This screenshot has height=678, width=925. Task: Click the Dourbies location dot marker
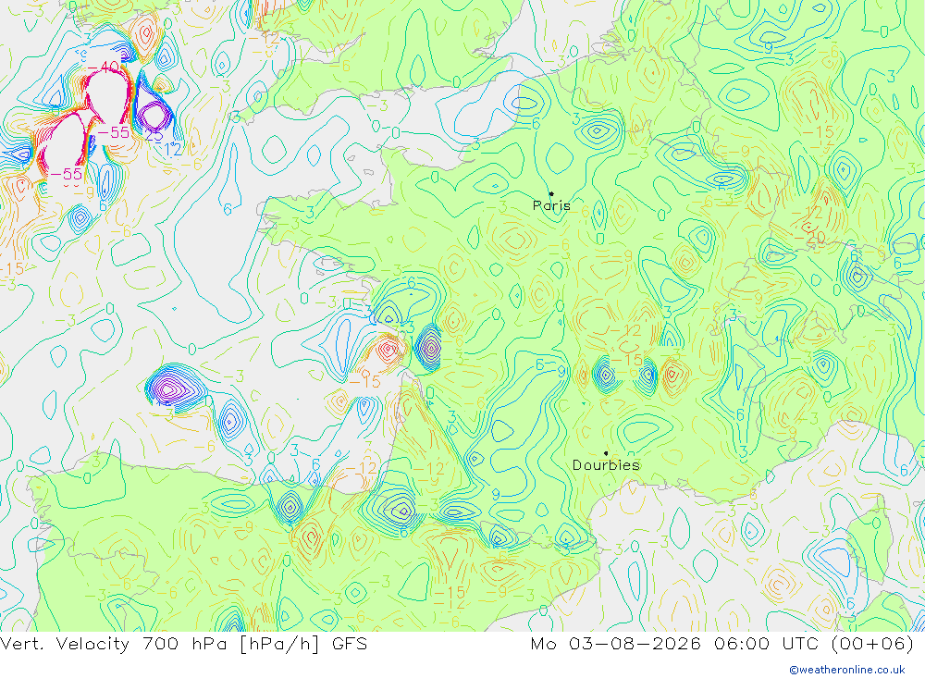(606, 453)
